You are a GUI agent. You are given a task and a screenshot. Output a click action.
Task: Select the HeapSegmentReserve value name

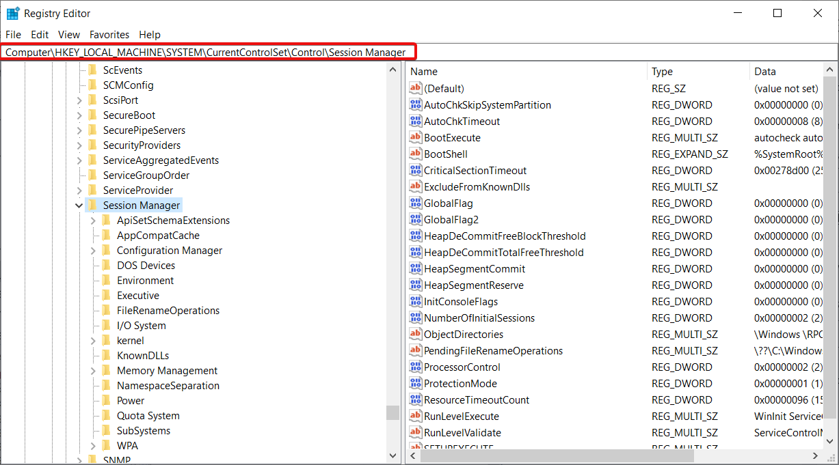click(474, 285)
